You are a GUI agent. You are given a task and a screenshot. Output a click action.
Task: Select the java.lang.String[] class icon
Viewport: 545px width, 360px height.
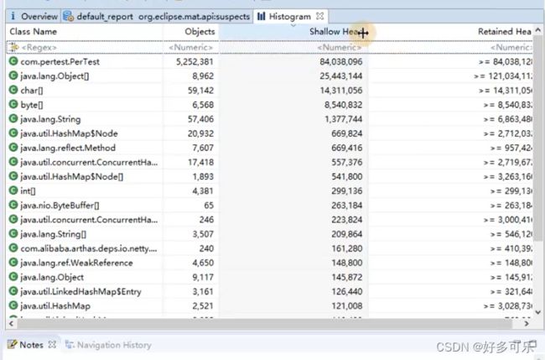tap(13, 233)
